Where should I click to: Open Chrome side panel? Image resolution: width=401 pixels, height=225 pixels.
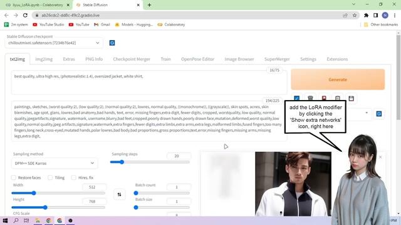pyautogui.click(x=375, y=15)
